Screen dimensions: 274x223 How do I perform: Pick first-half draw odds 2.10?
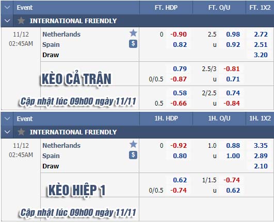click(261, 166)
